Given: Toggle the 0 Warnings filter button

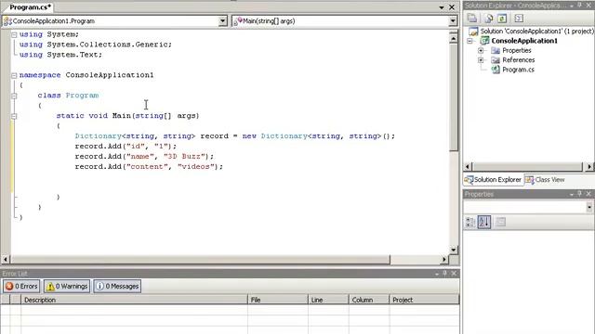Looking at the screenshot, I should [66, 287].
